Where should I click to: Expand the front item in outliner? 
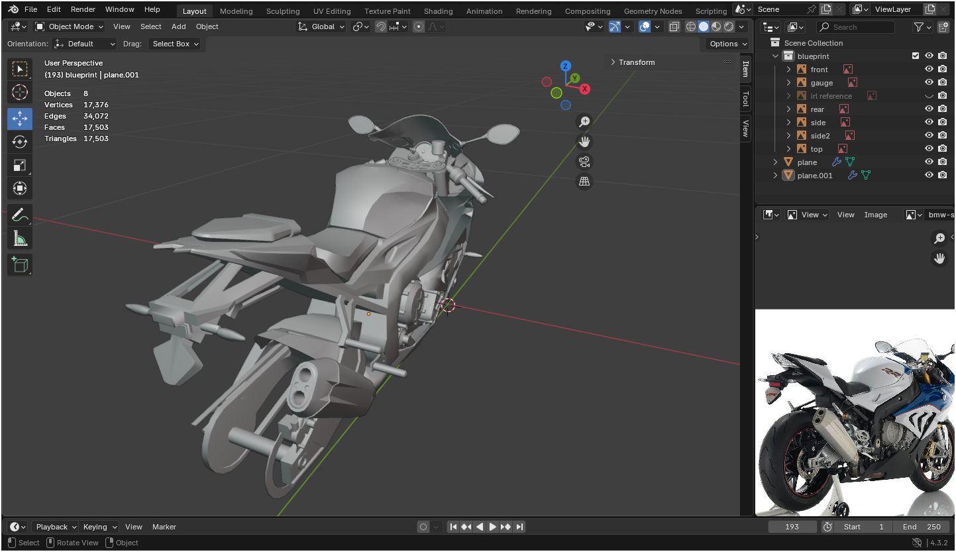[x=788, y=70]
